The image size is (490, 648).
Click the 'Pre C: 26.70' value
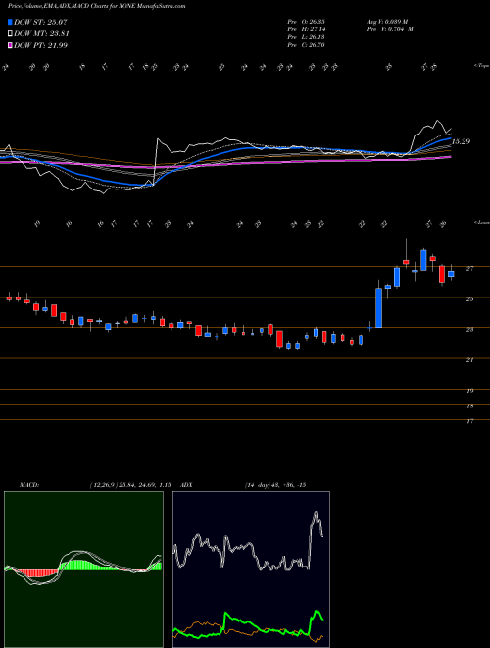(x=306, y=45)
